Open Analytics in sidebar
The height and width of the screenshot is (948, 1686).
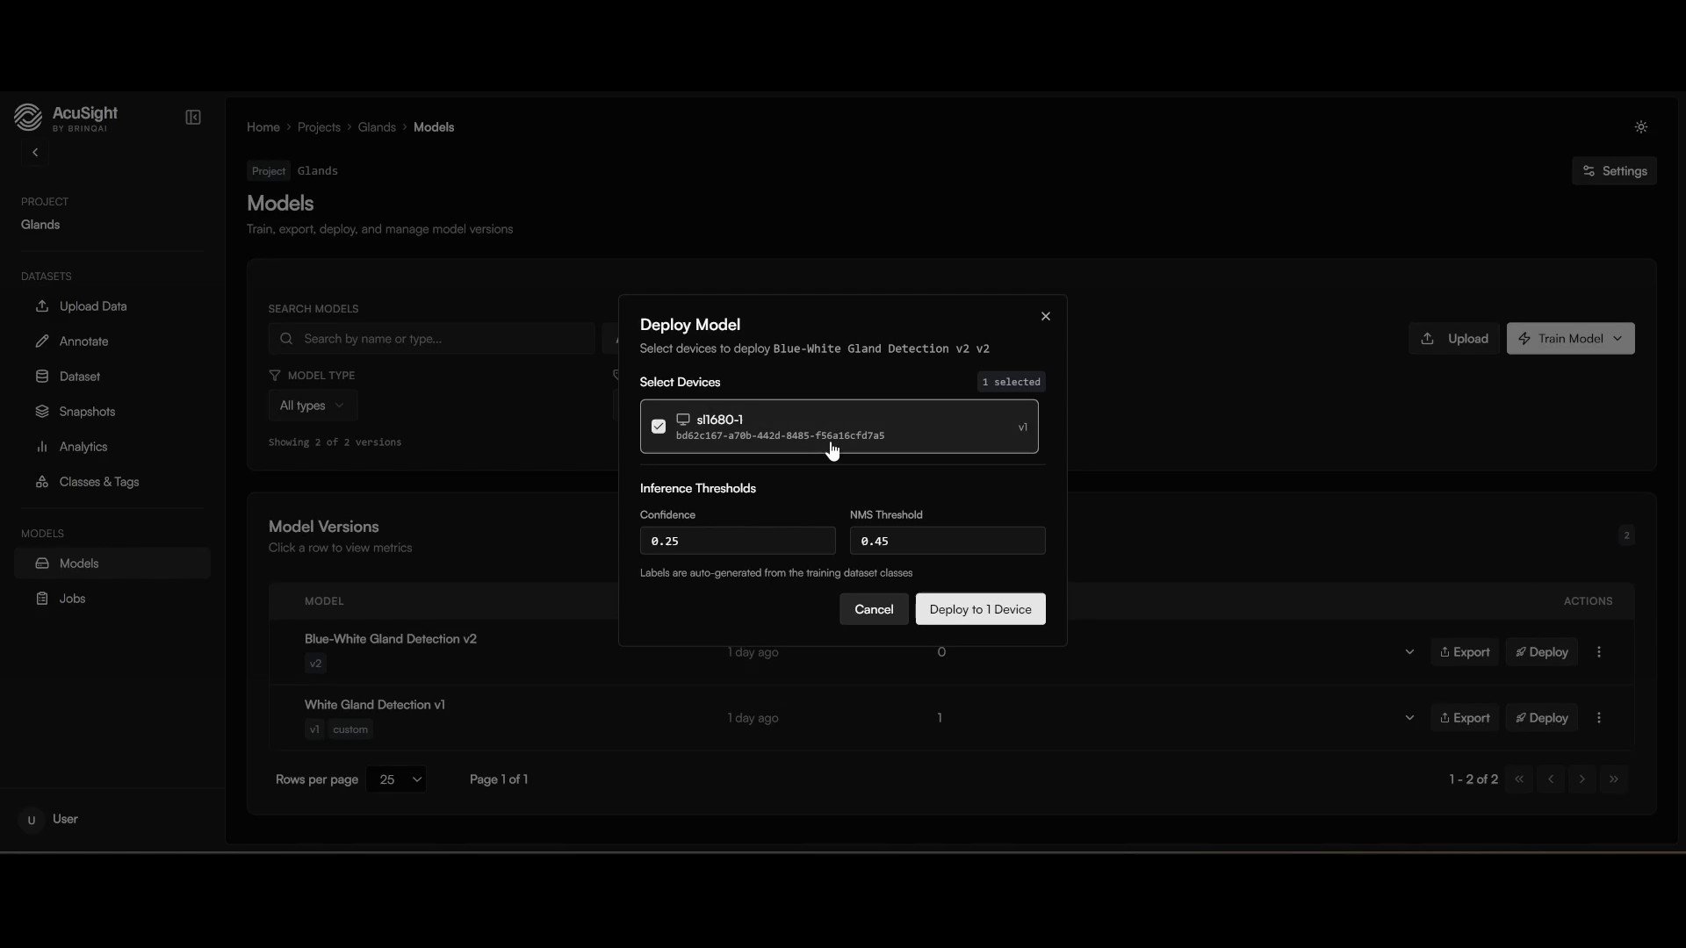pos(112,447)
